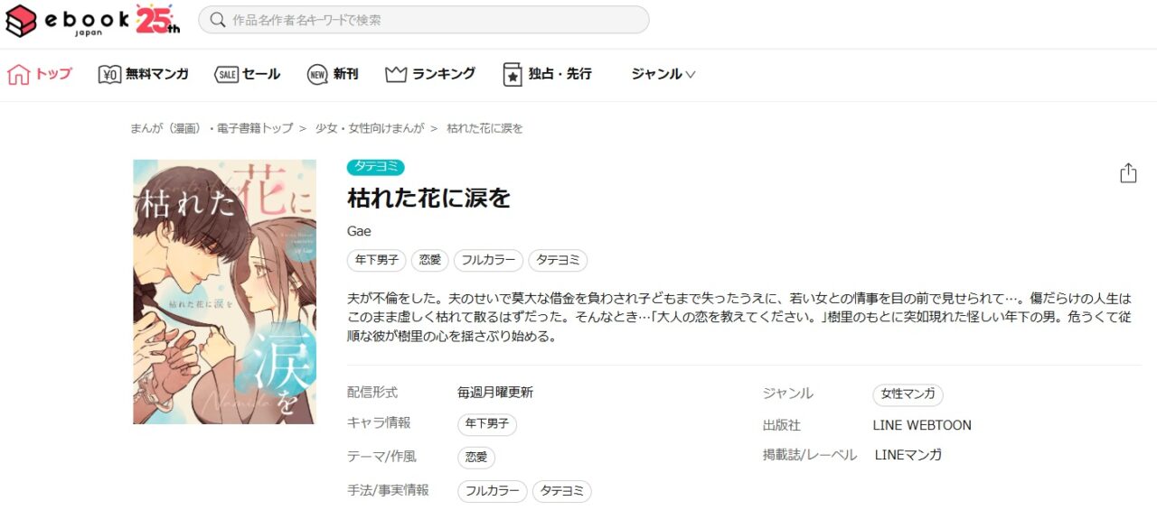Select the 恋愛 tag under title
Screen dimensions: 1157x510
coord(430,261)
